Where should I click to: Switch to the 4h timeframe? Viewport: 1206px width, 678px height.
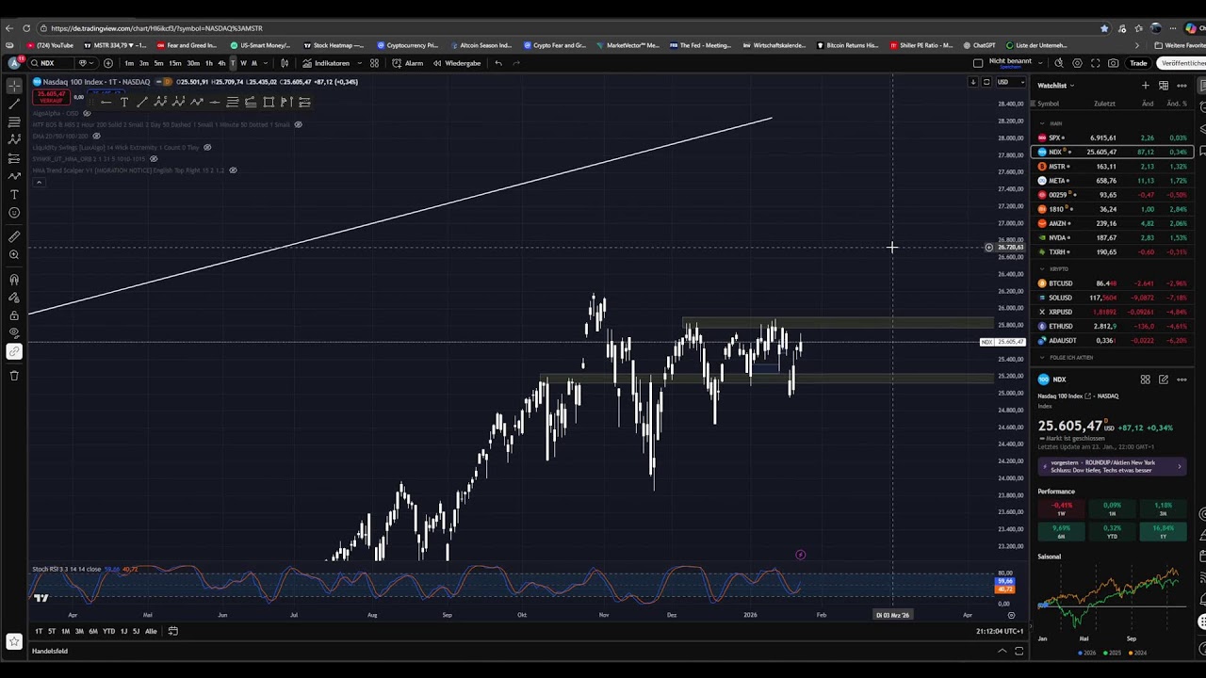[221, 63]
